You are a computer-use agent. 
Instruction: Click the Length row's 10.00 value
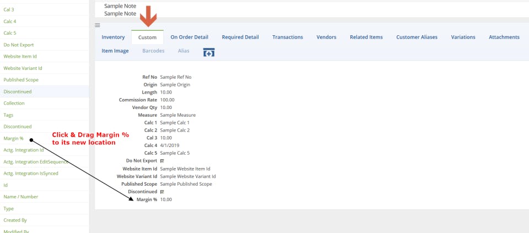pyautogui.click(x=166, y=93)
